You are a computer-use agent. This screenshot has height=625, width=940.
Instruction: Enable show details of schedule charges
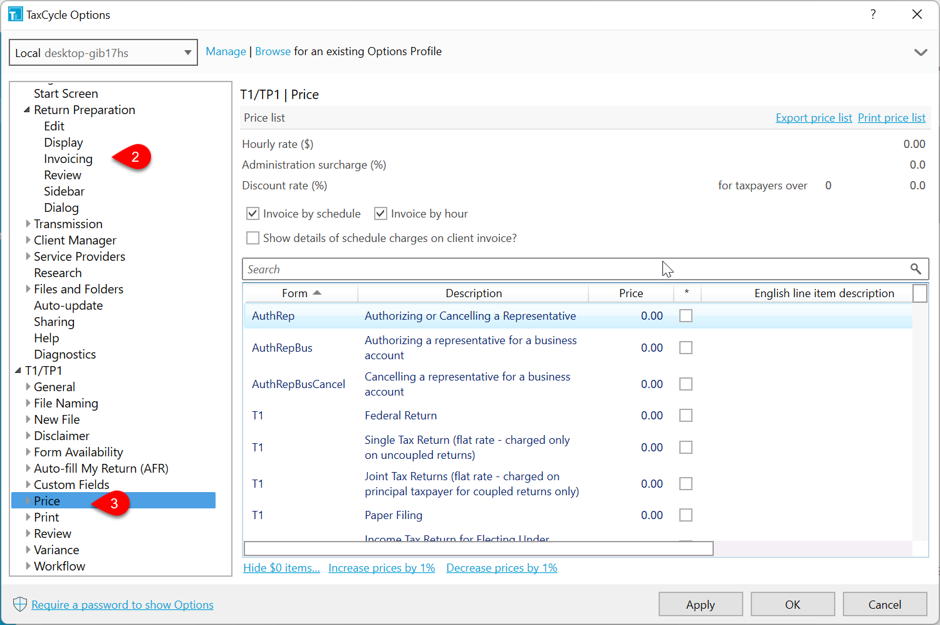click(x=253, y=238)
